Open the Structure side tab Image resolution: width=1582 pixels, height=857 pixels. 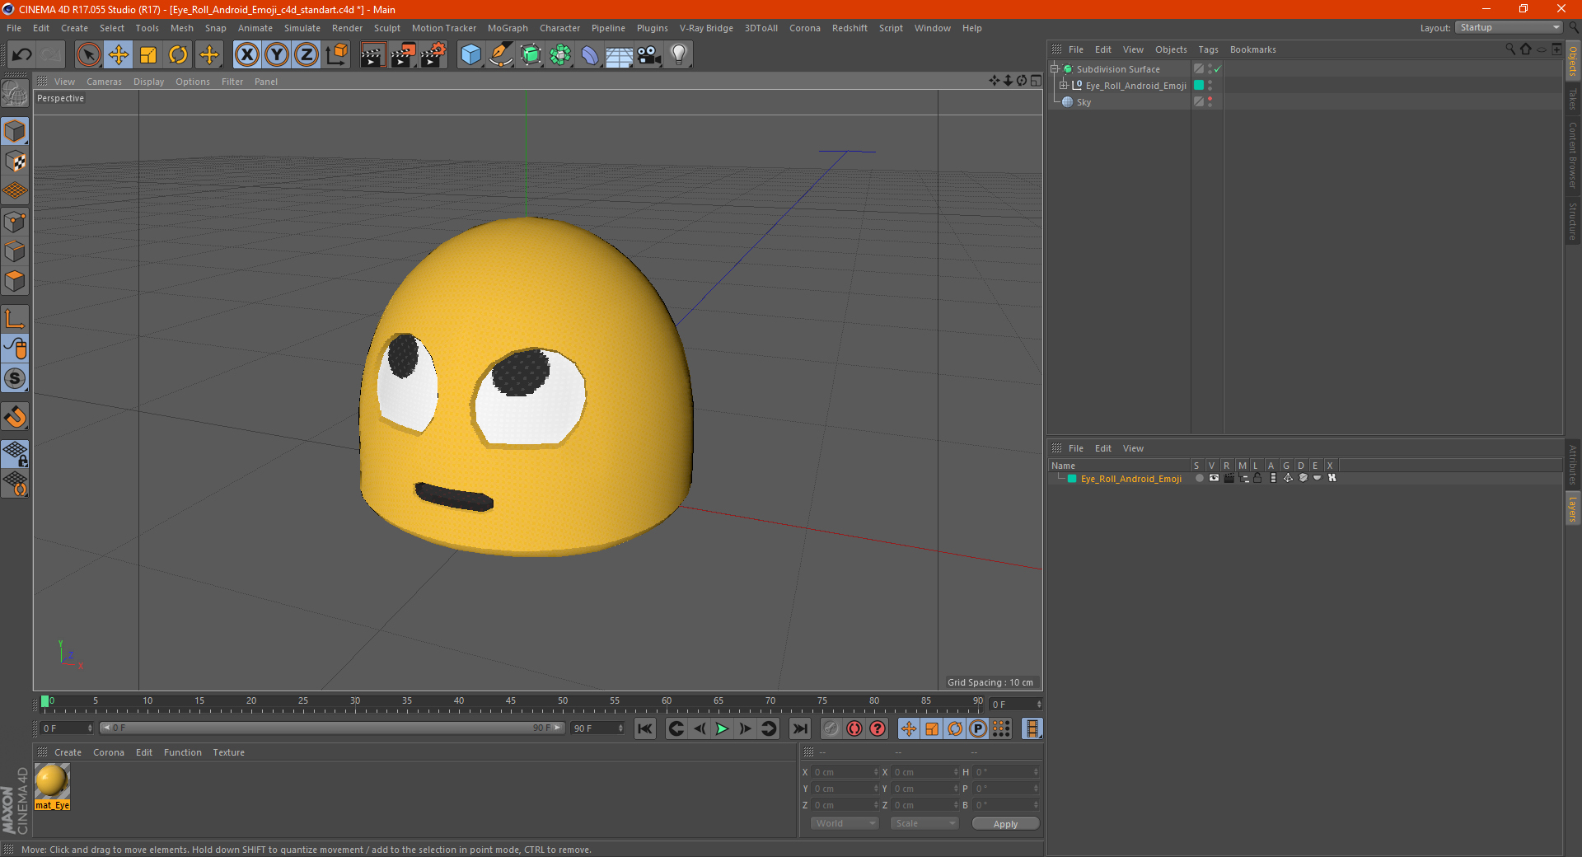click(x=1573, y=221)
